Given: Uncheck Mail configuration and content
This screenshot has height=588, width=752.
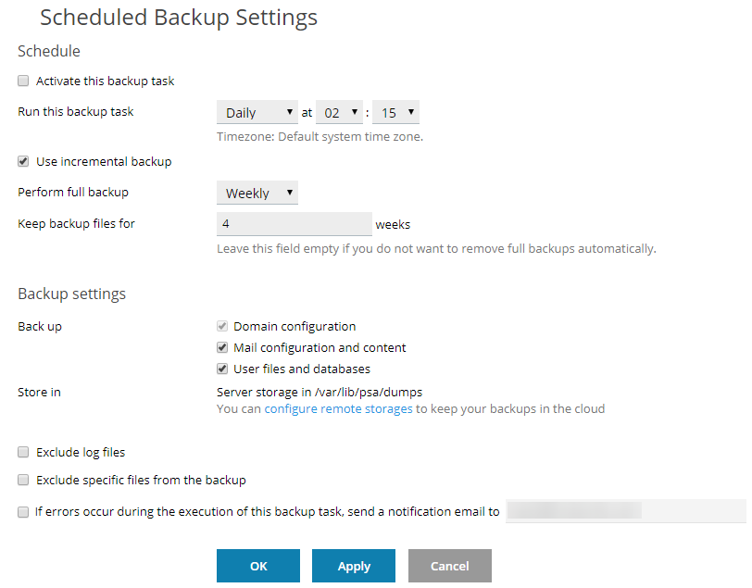Looking at the screenshot, I should tap(222, 347).
